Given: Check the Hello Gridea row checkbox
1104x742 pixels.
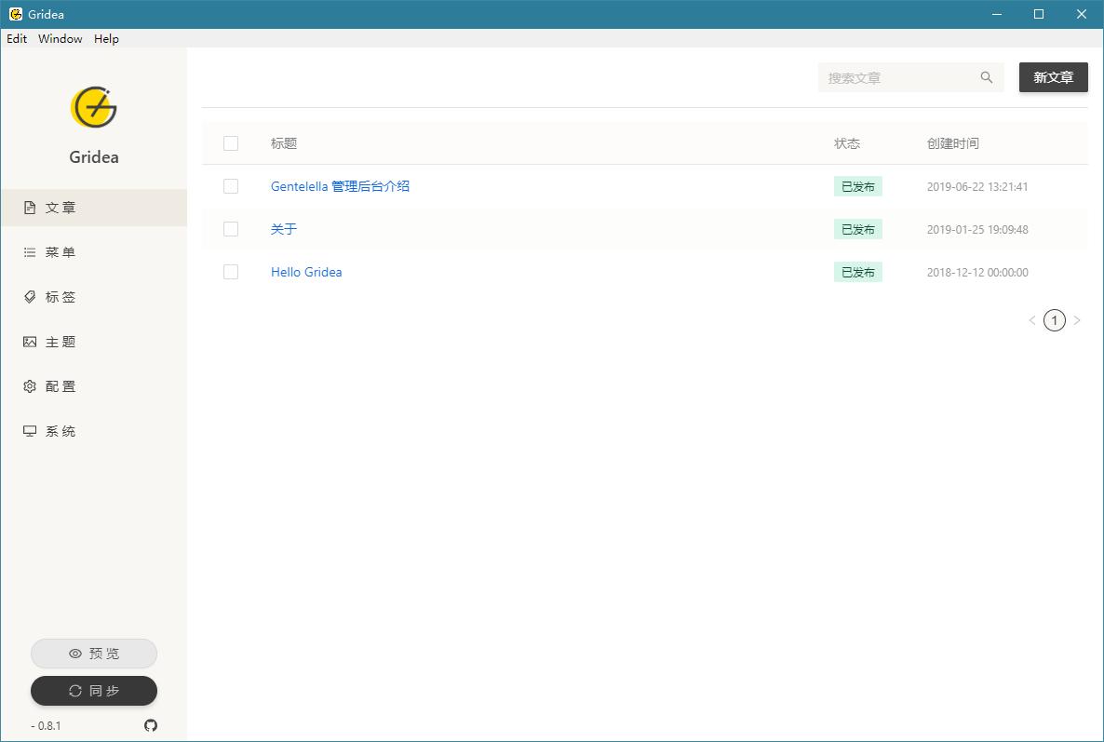Looking at the screenshot, I should (231, 272).
